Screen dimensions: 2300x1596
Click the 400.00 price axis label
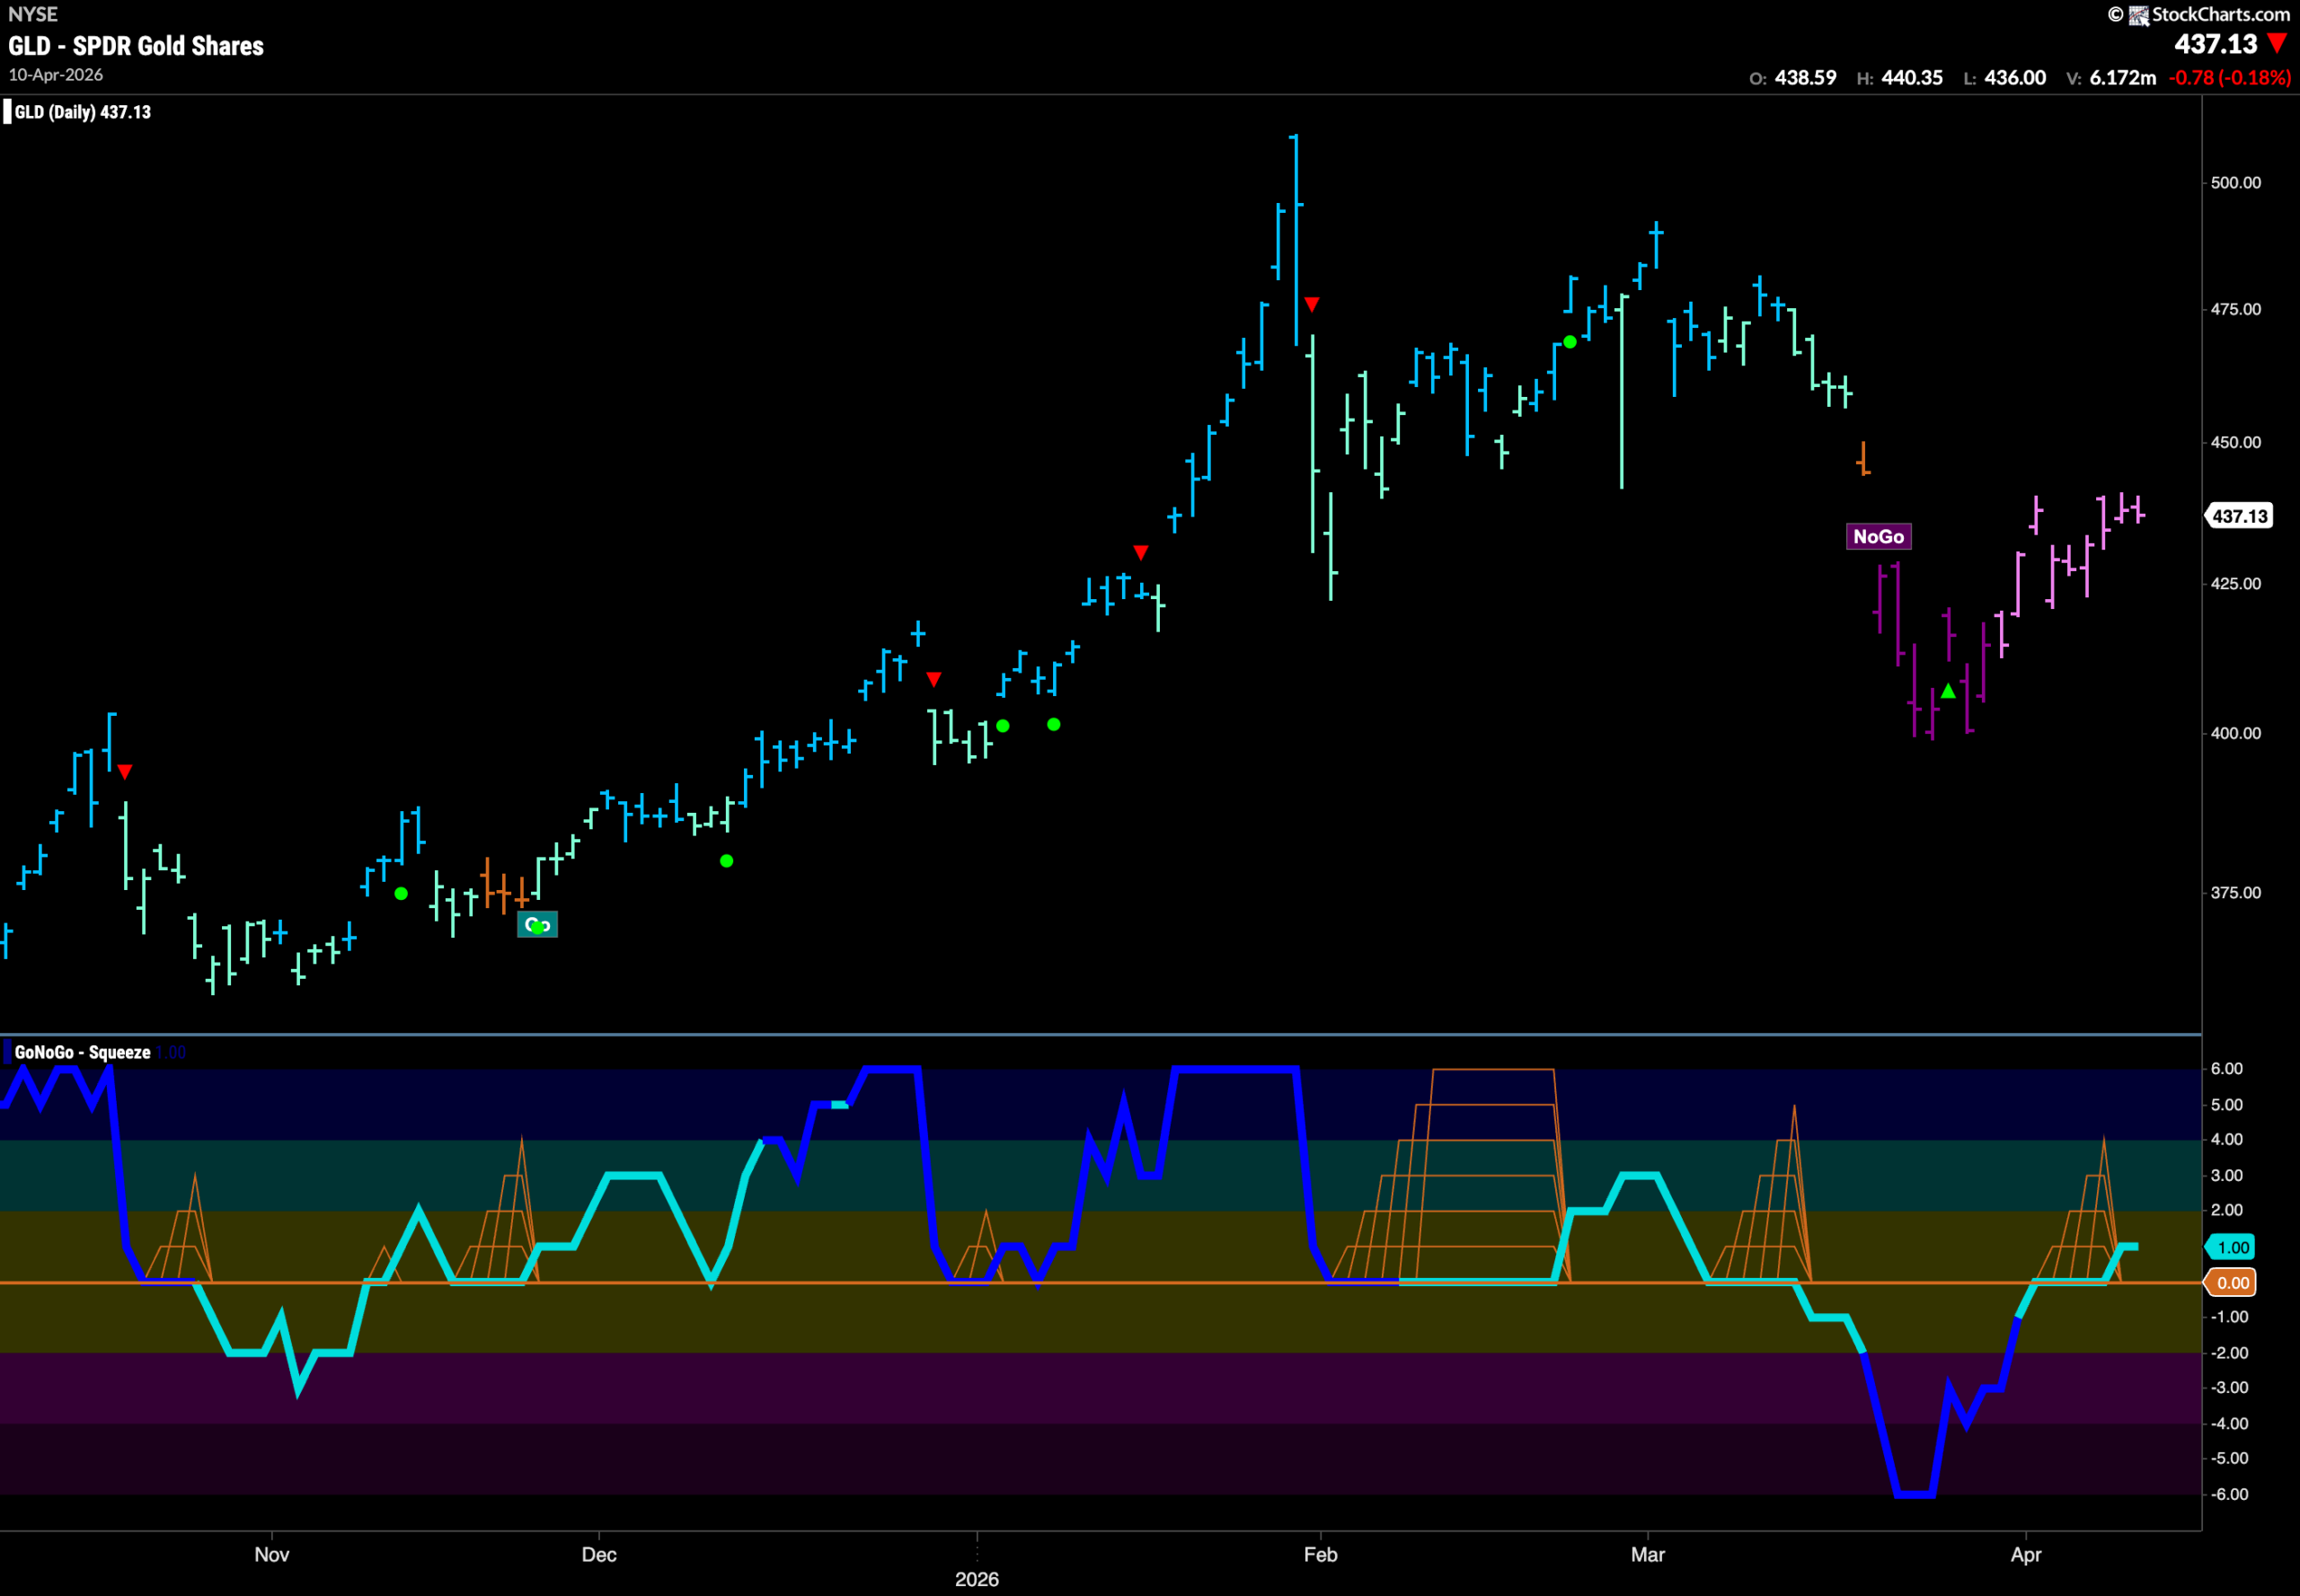tap(2236, 734)
